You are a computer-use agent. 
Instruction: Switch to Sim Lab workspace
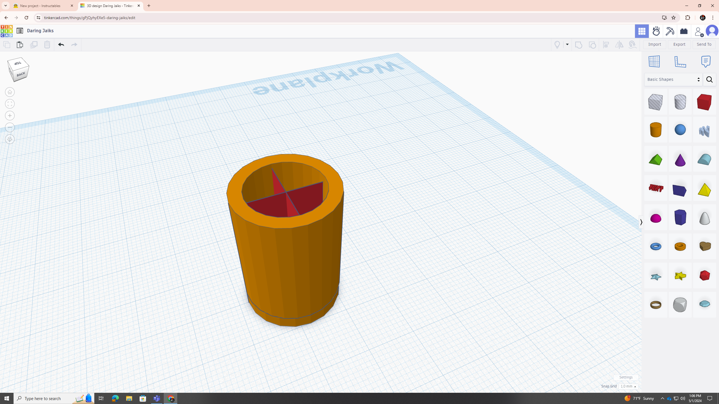656,31
